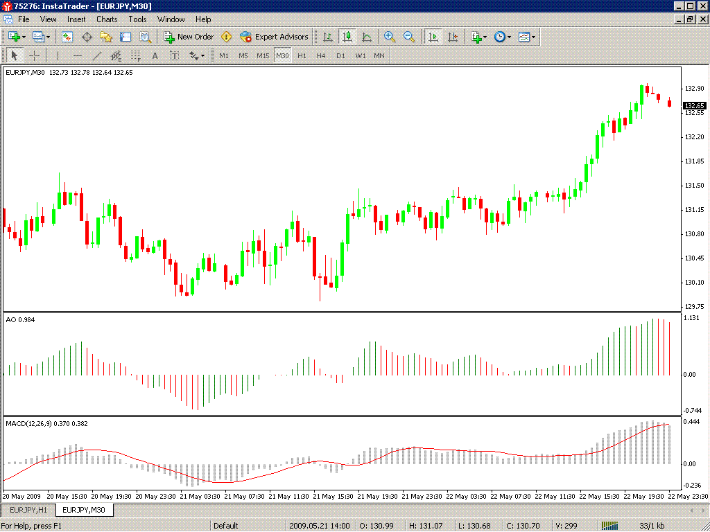This screenshot has height=532, width=710.
Task: Click the 132.65 current price label
Action: 695,105
